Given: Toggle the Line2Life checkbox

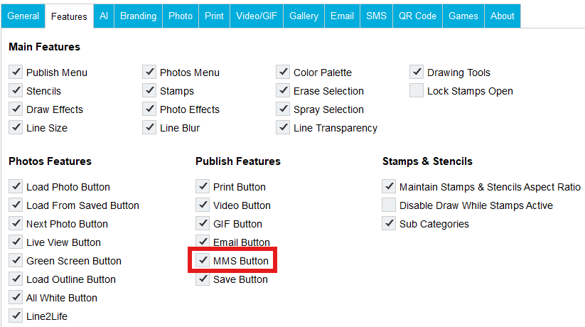Looking at the screenshot, I should tap(16, 316).
